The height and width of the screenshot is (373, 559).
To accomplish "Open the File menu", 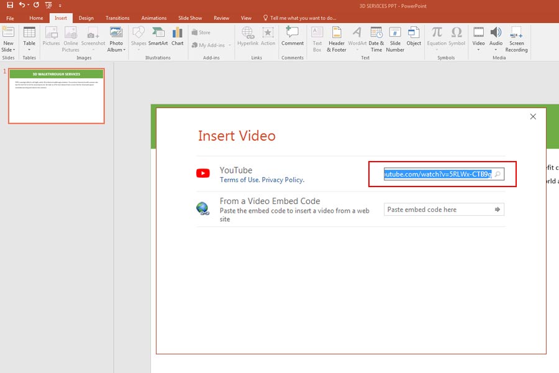I will (10, 18).
